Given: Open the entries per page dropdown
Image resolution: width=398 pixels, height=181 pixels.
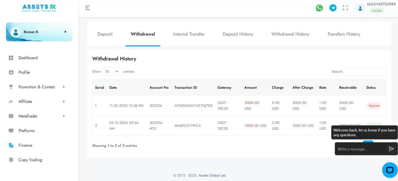Looking at the screenshot, I should click(112, 71).
